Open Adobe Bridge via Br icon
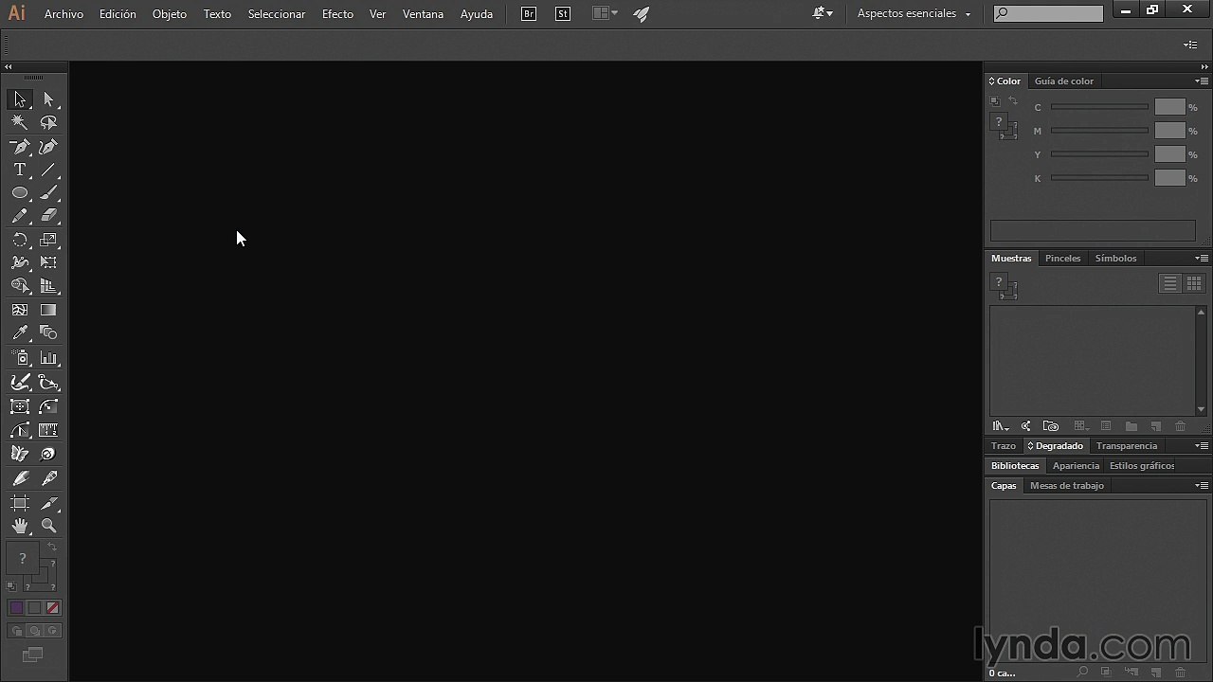This screenshot has width=1213, height=682. [529, 13]
